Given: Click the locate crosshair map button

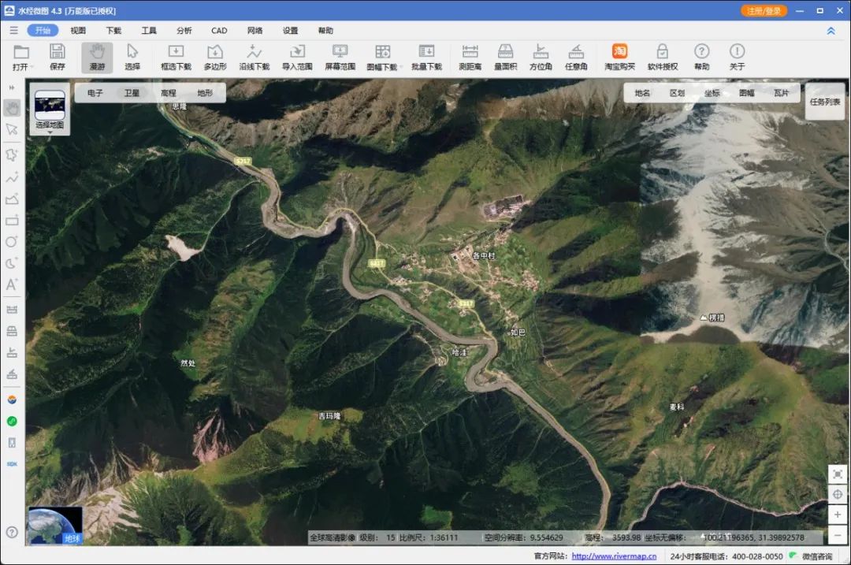Looking at the screenshot, I should (838, 494).
